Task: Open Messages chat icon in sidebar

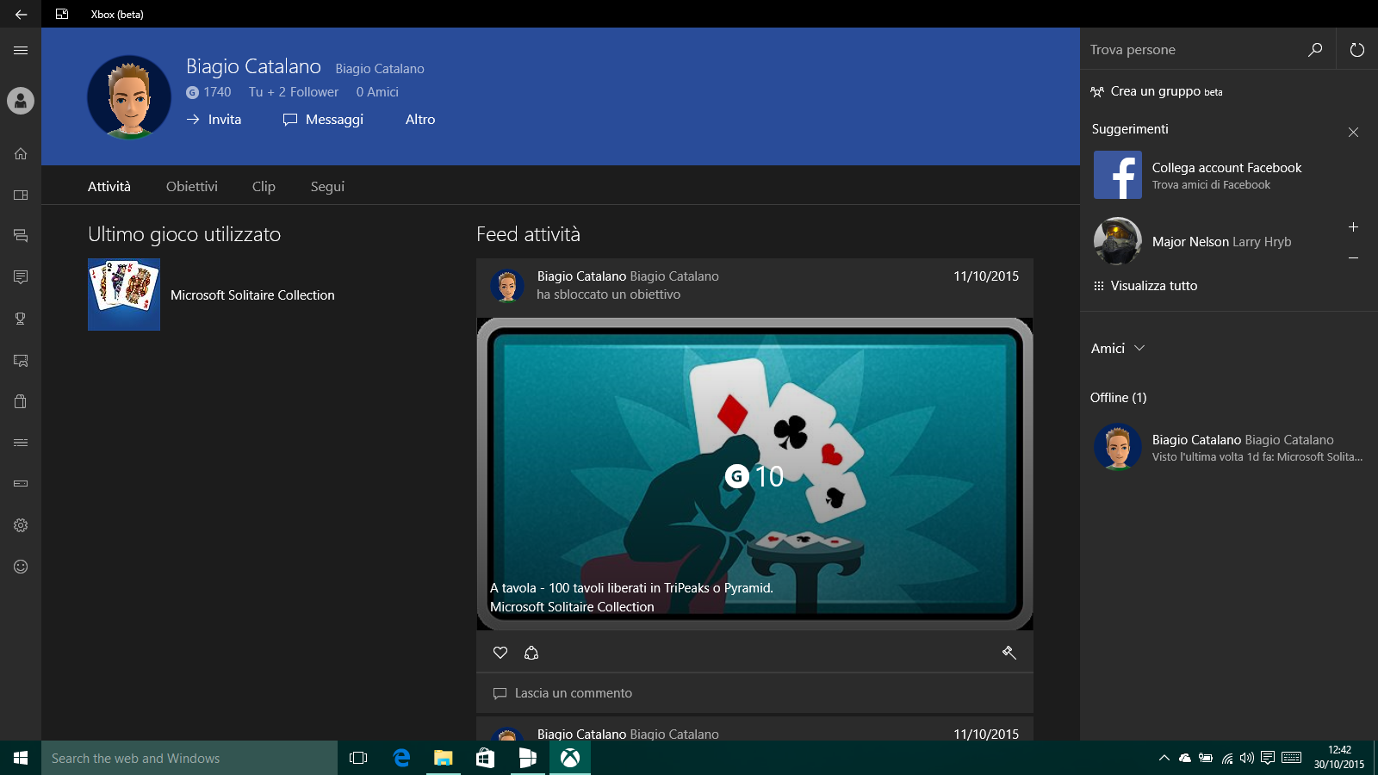Action: tap(21, 236)
